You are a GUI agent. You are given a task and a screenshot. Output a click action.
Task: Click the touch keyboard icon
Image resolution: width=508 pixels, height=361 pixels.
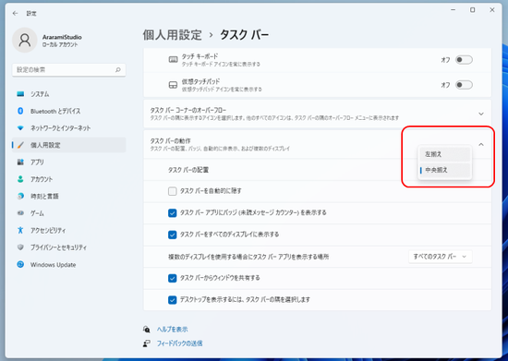point(174,60)
